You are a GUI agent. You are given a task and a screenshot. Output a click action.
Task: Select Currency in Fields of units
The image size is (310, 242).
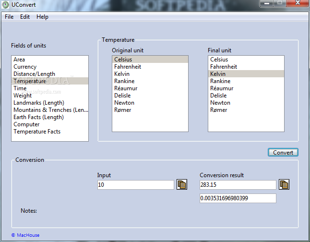pos(50,67)
